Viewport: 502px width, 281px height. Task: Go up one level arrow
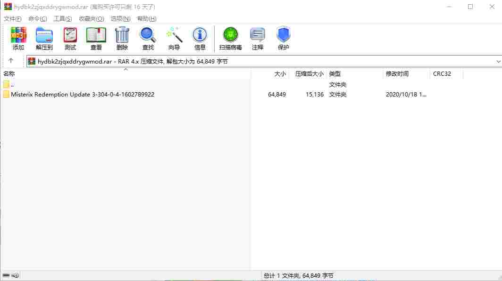pos(11,61)
